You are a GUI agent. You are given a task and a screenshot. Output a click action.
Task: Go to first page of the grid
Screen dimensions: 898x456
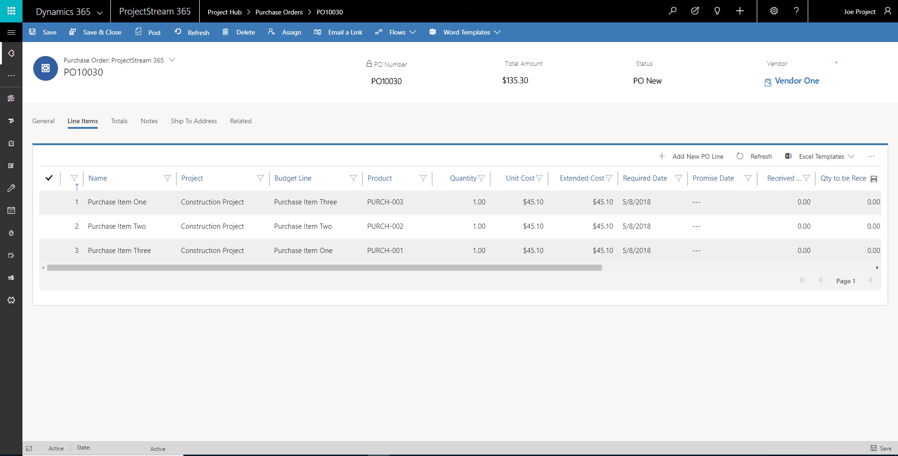click(803, 281)
